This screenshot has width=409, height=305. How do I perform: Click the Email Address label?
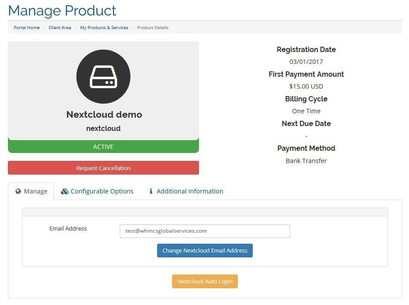pyautogui.click(x=68, y=228)
